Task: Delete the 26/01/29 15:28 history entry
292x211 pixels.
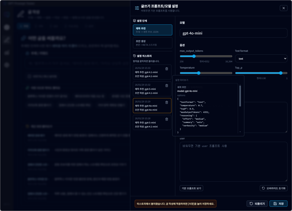Action: (167, 119)
